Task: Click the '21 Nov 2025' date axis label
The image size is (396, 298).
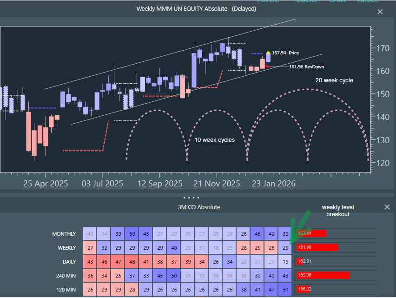Action: (217, 184)
